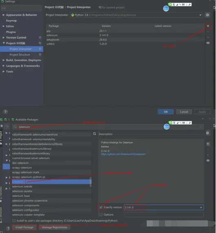
Task: Select the urllib3 package row
Action: tap(126, 44)
